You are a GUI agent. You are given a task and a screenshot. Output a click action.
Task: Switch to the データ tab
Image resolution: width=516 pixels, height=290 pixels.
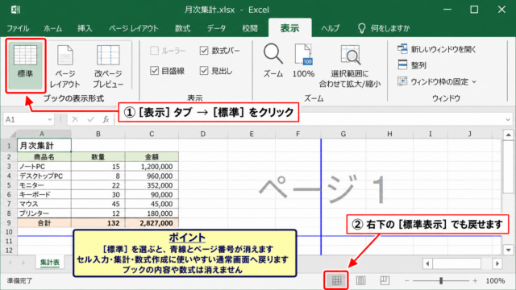pyautogui.click(x=217, y=28)
